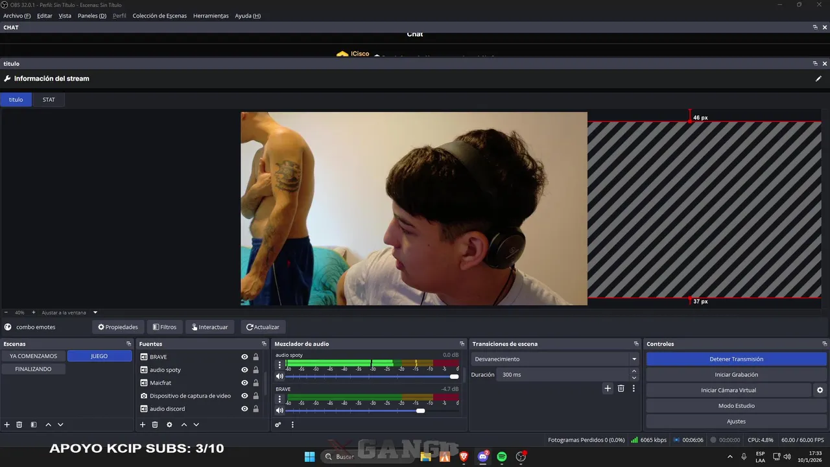830x467 pixels.
Task: Pop out the Fuentes dock panel
Action: tap(264, 344)
